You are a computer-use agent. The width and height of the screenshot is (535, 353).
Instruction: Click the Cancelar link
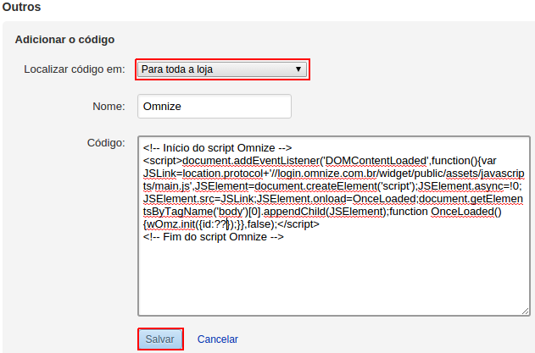click(x=217, y=339)
